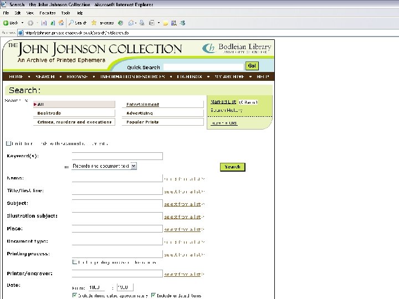399x299 pixels.
Task: Open the dropdown arrow beside the Edit icon
Action: click(x=158, y=23)
